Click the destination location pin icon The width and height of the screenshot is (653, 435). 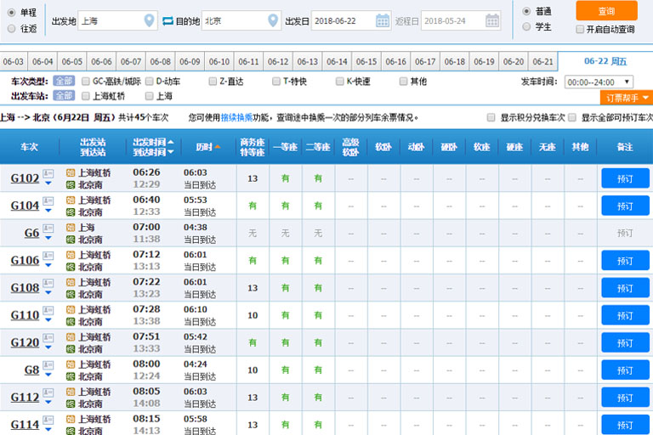[273, 20]
